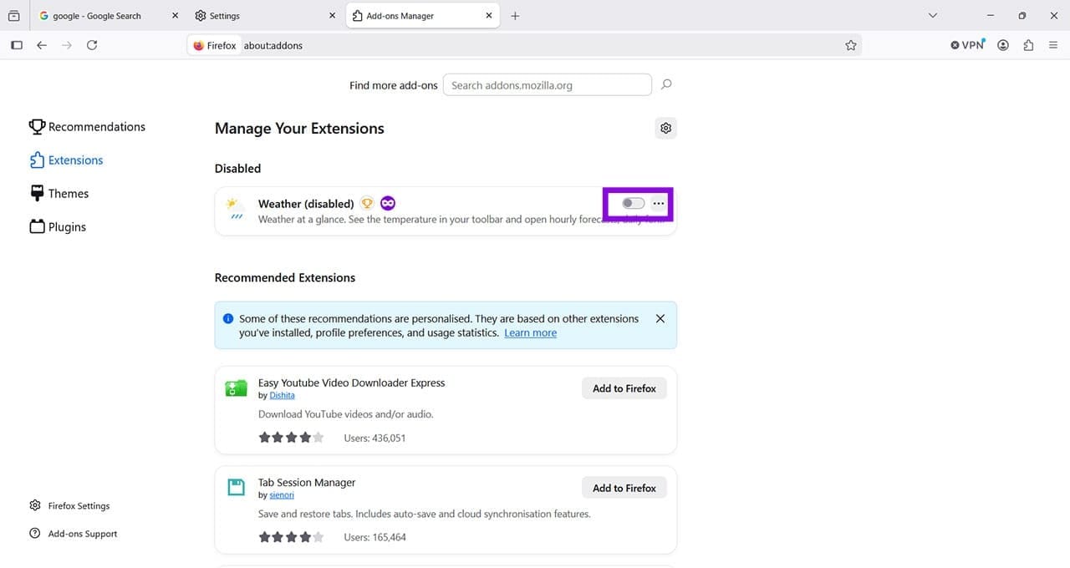This screenshot has height=568, width=1070.
Task: Select Extensions in the sidebar
Action: (x=66, y=160)
